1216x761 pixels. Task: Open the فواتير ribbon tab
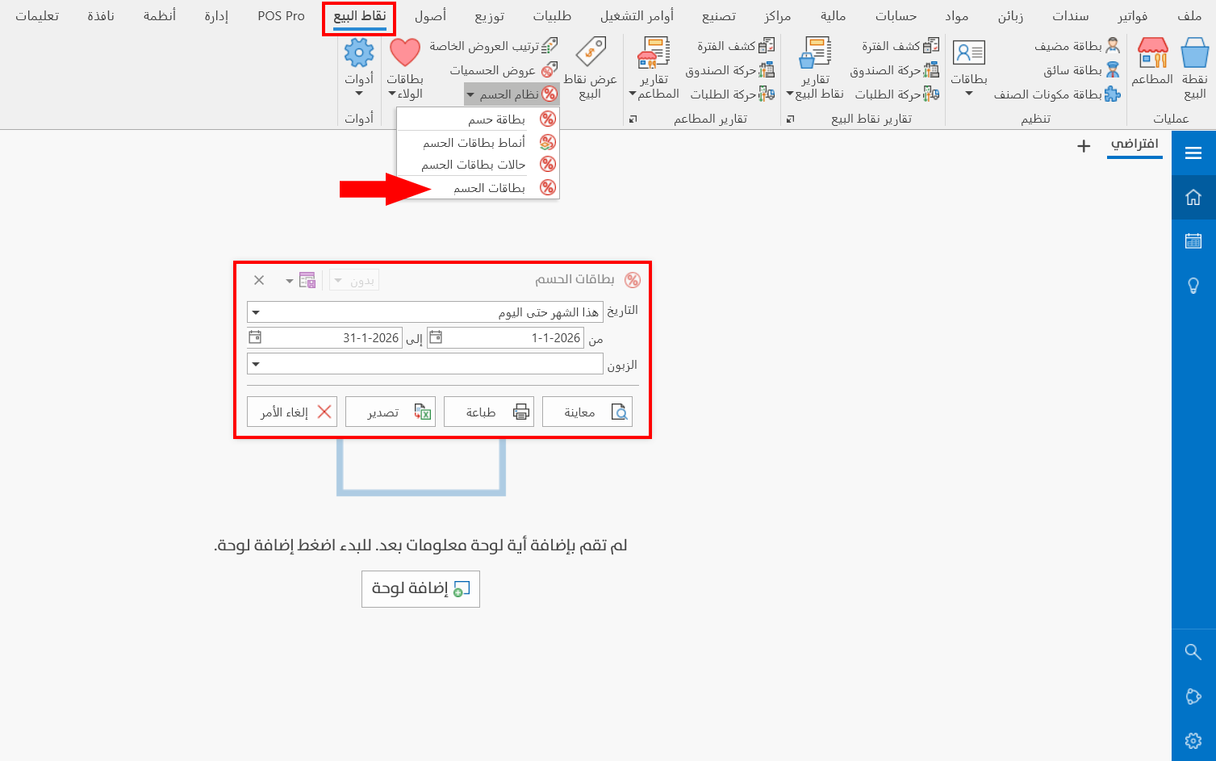1133,16
